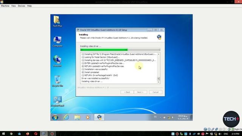Click the guest taskbar clock
The image size is (242, 136).
tap(183, 117)
